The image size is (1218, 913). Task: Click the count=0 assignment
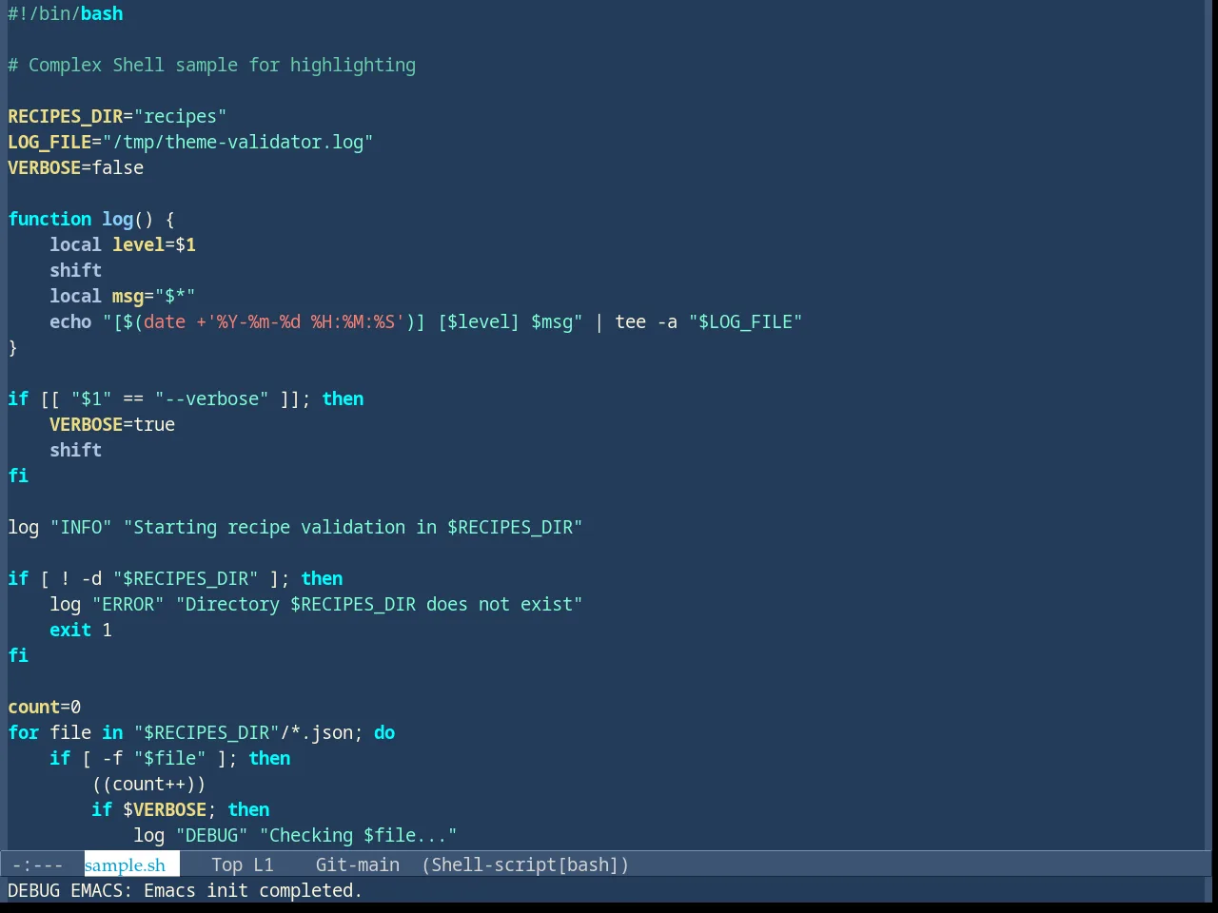coord(45,707)
